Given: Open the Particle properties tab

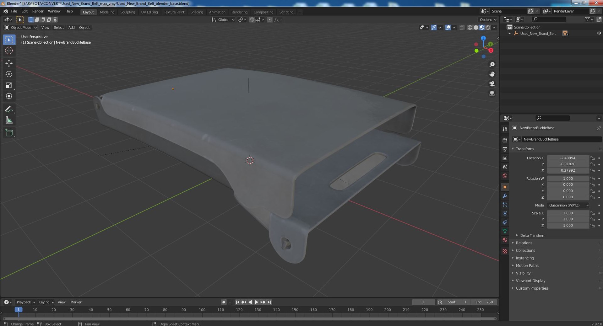Looking at the screenshot, I should (505, 205).
